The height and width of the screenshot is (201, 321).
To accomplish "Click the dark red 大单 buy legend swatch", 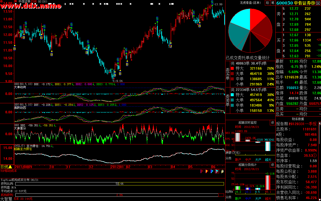I will [x=232, y=74].
